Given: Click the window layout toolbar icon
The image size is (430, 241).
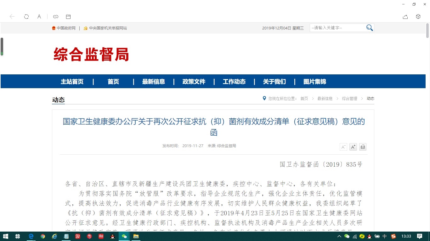Looking at the screenshot, I should pos(68,17).
